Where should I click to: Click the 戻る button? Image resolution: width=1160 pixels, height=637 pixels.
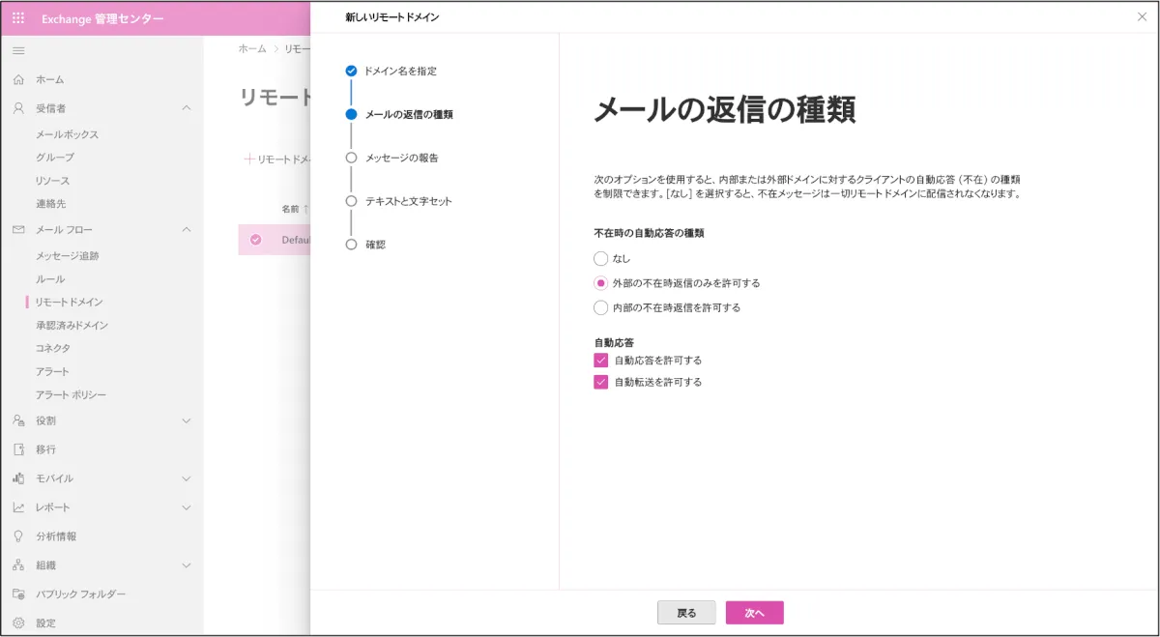click(x=686, y=613)
